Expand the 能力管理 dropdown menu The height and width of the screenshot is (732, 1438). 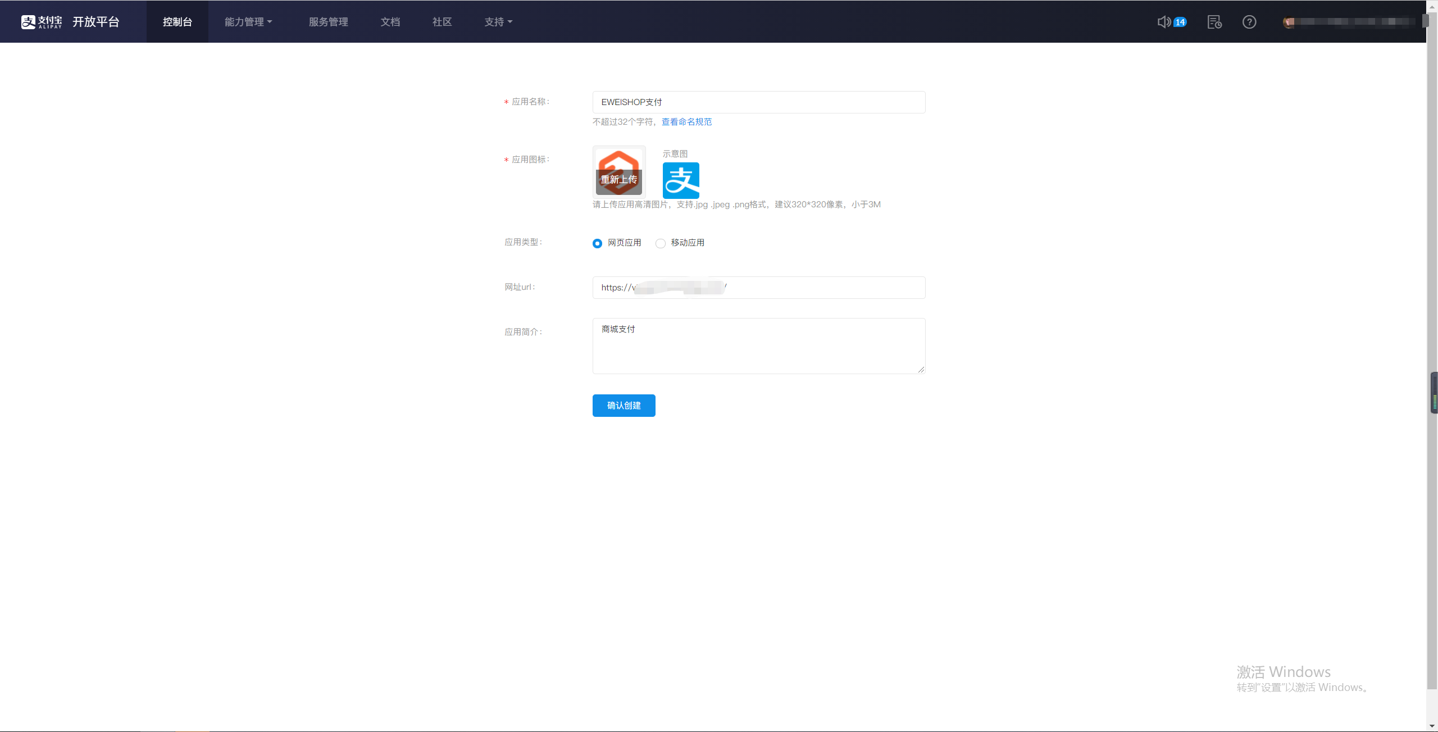point(248,22)
